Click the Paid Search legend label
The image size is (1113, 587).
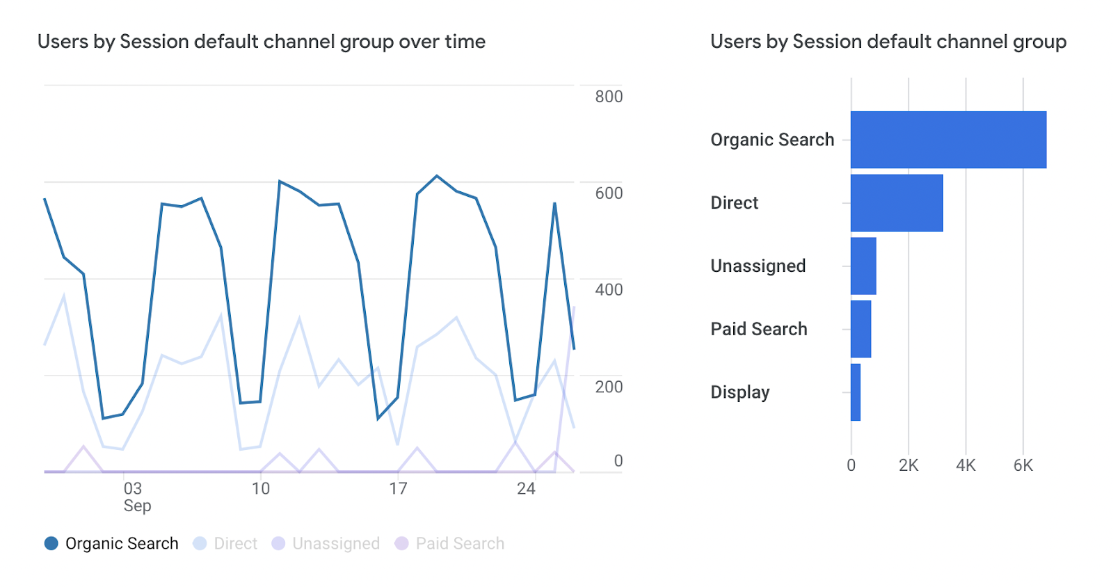460,543
